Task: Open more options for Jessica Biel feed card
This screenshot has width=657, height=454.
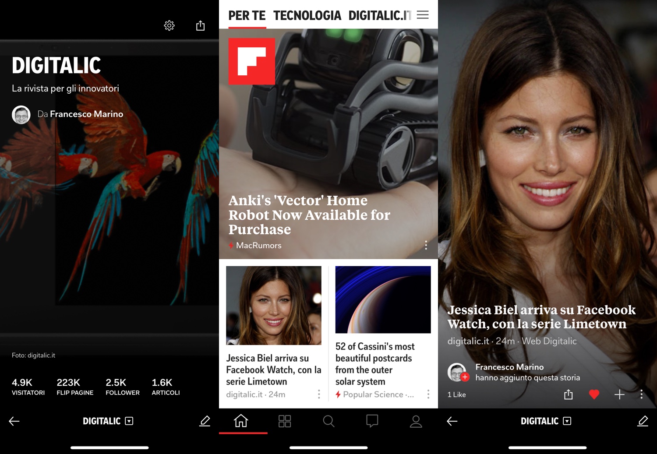Action: [319, 394]
